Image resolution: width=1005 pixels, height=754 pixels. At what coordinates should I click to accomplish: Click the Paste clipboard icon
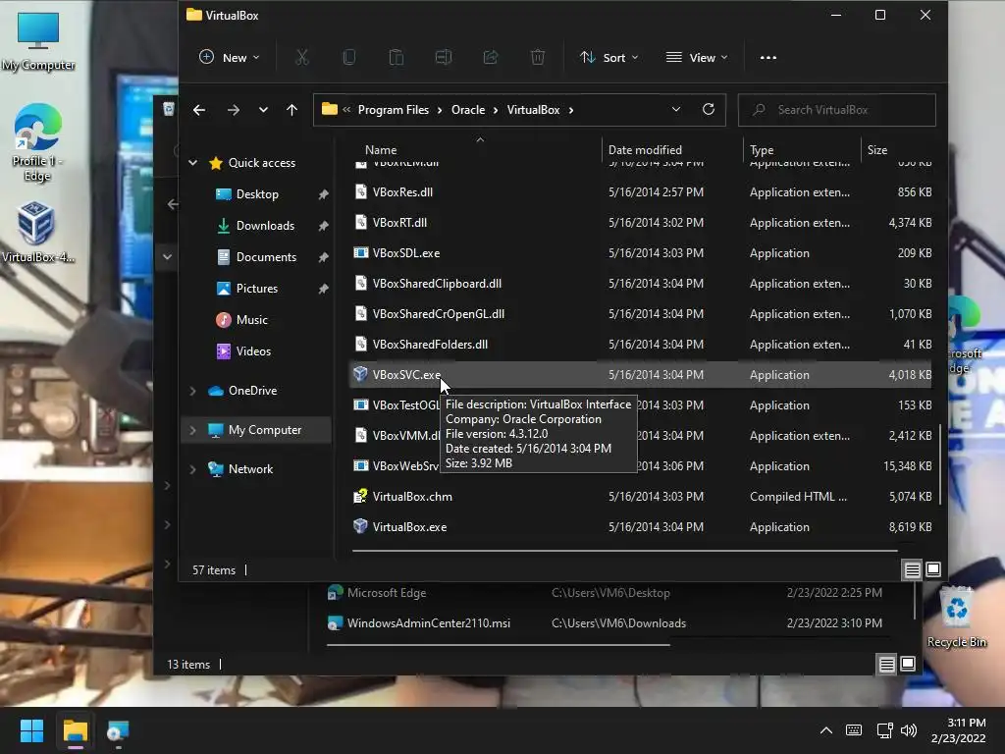pos(397,58)
